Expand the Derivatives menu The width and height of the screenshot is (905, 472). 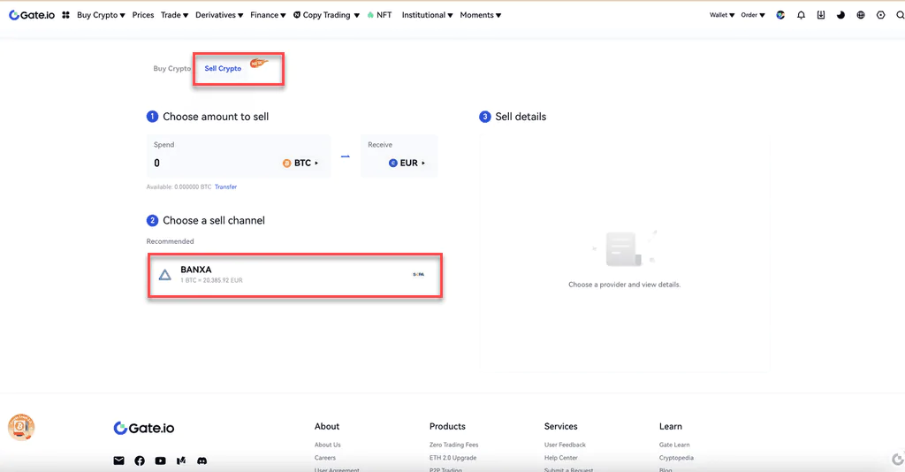219,15
